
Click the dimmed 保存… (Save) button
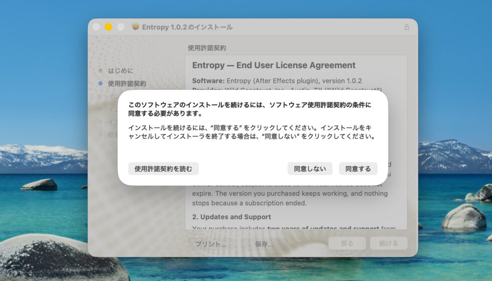pyautogui.click(x=264, y=244)
